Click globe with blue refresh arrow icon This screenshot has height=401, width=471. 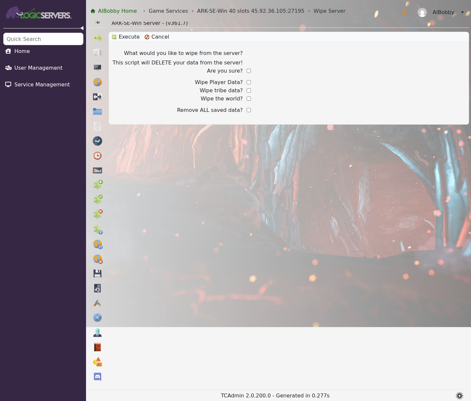[x=98, y=244]
